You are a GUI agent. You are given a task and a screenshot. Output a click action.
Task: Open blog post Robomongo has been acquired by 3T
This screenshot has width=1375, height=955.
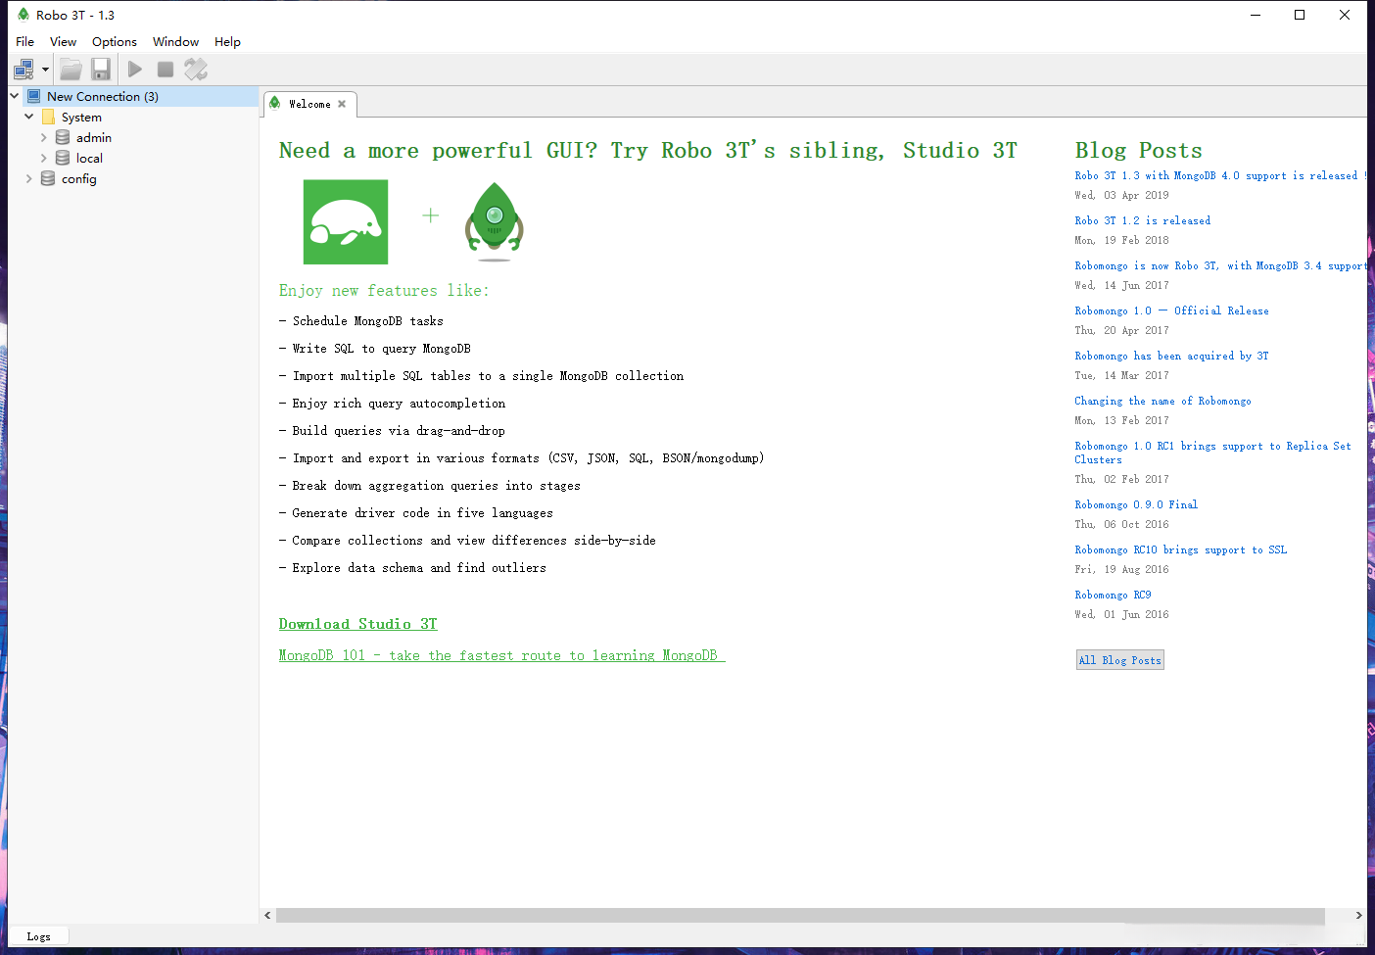[1171, 357]
